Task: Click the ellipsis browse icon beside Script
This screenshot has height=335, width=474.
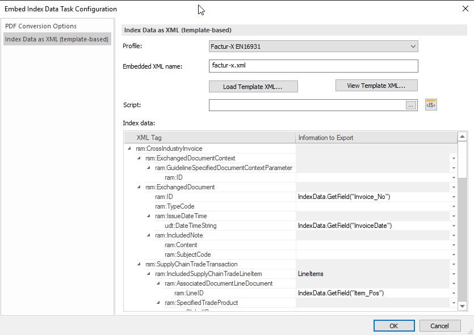Action: click(412, 105)
